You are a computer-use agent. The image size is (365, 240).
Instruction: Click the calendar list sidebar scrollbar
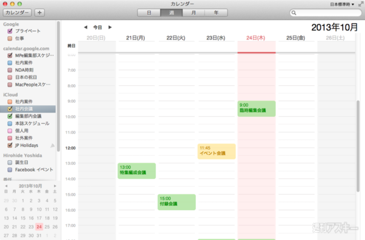(x=58, y=86)
